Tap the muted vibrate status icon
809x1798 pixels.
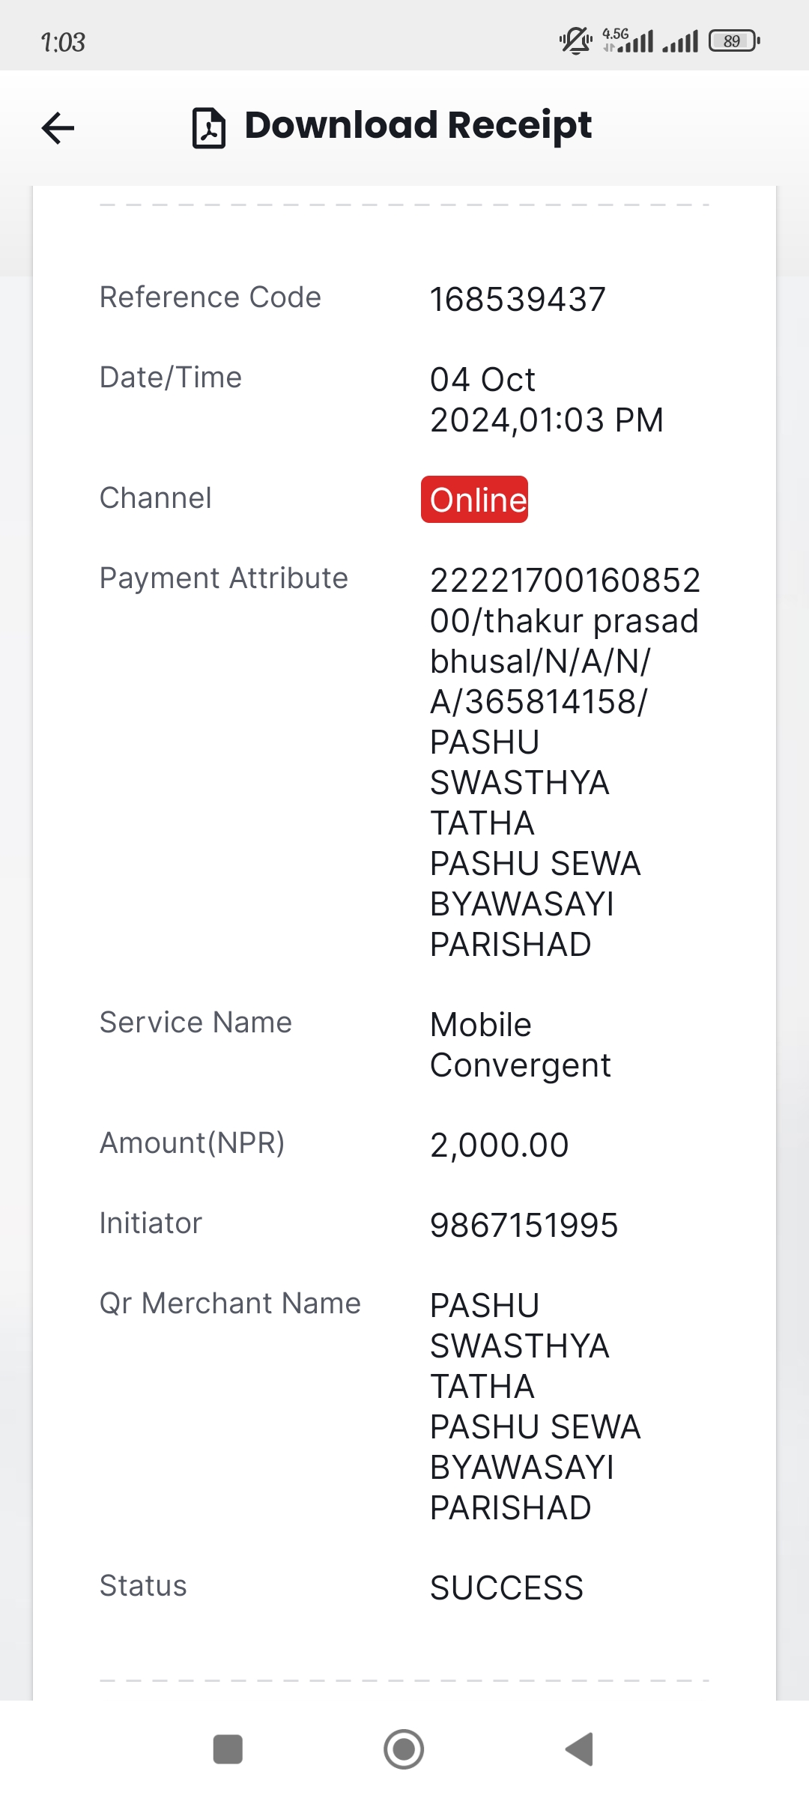(575, 40)
